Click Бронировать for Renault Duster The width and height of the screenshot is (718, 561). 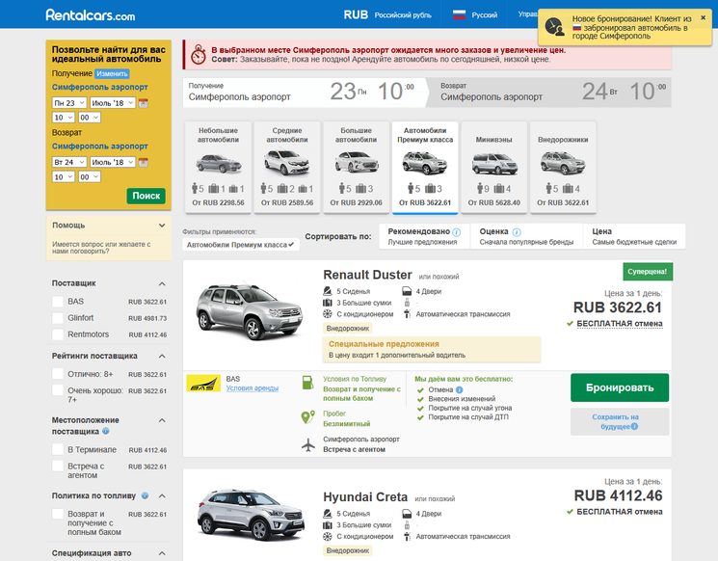[620, 387]
